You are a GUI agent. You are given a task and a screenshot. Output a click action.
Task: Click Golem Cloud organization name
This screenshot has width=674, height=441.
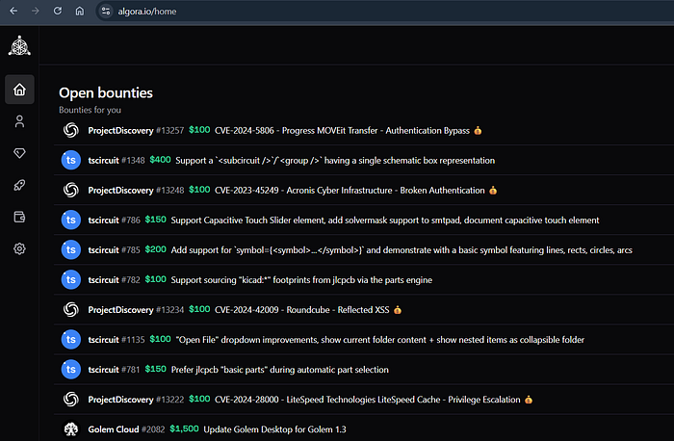pos(114,429)
